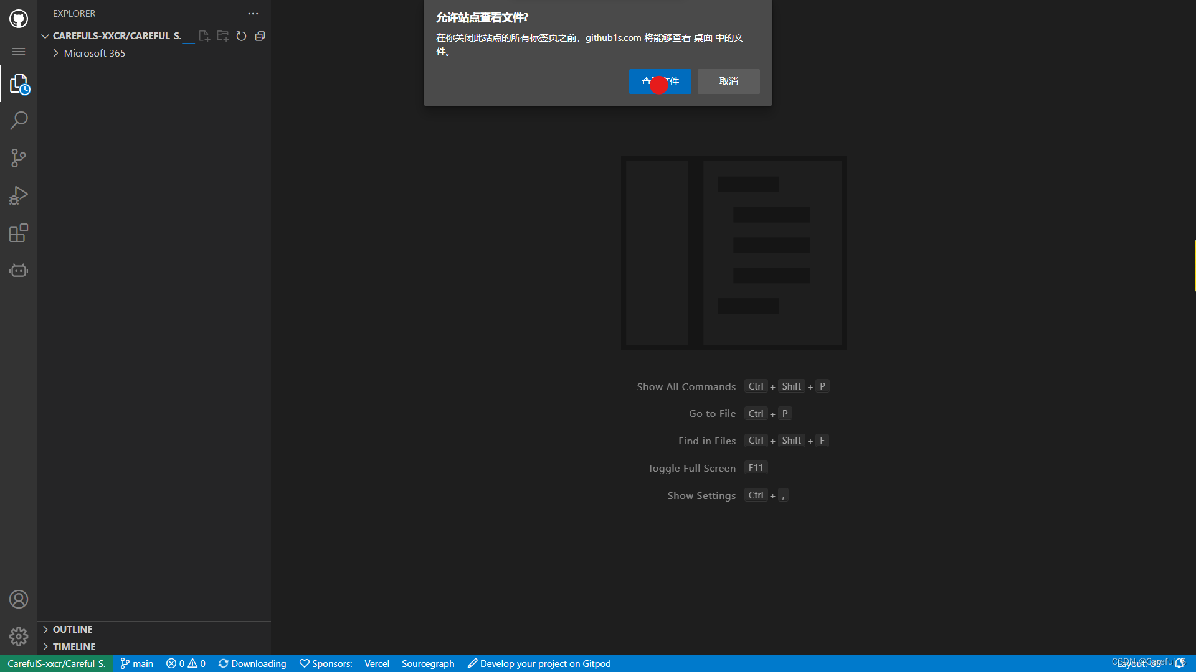Click the Refresh Explorer icon
1196x672 pixels.
pyautogui.click(x=242, y=36)
